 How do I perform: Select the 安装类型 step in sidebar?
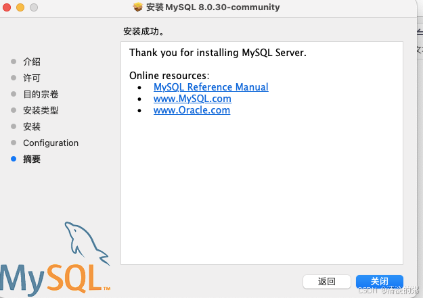tap(41, 110)
